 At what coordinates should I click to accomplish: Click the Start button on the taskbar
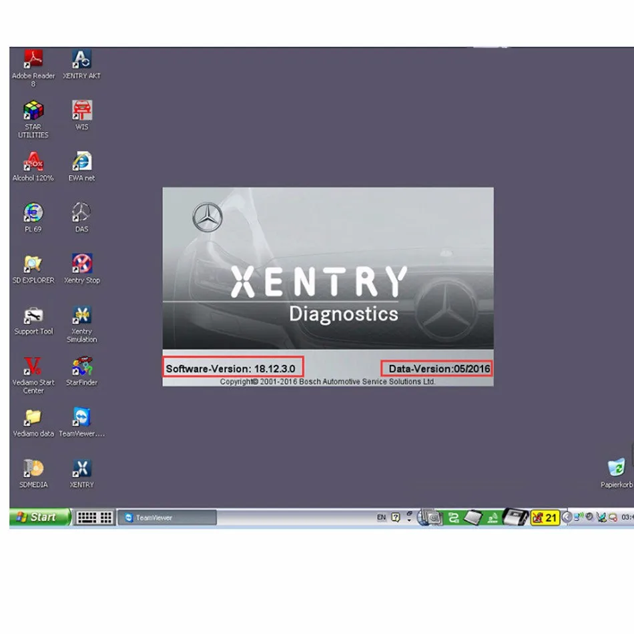[x=40, y=517]
